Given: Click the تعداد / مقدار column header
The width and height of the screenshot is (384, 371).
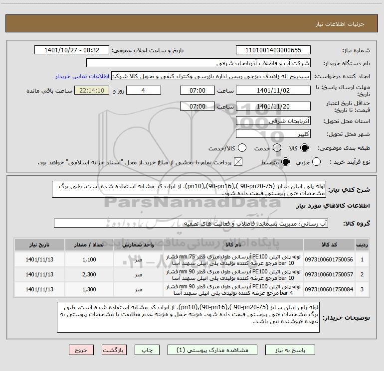Looking at the screenshot, I should (89, 245).
